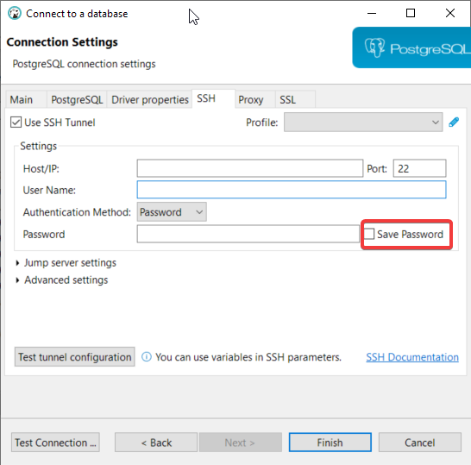Image resolution: width=471 pixels, height=465 pixels.
Task: Enable the Save Password checkbox
Action: click(x=369, y=234)
